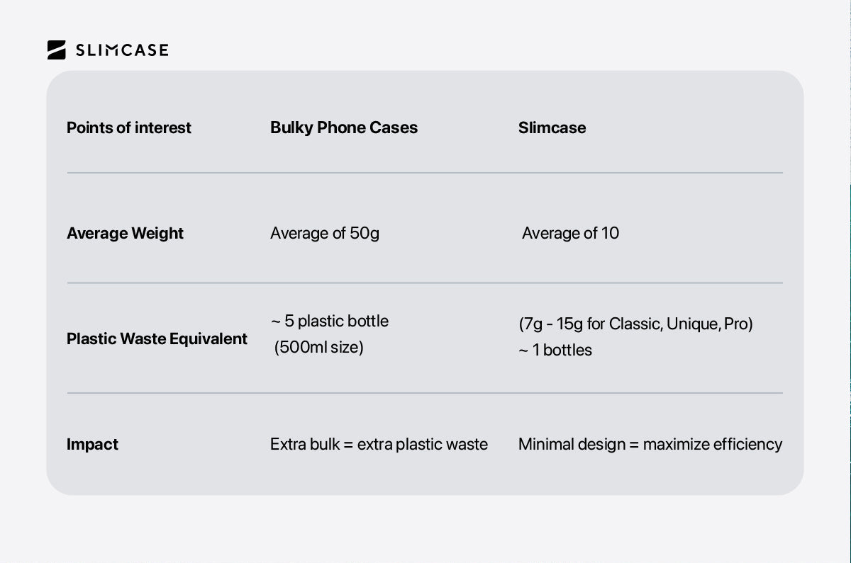Select the 'Average Weight' row label
Image resolution: width=851 pixels, height=563 pixels.
point(125,234)
